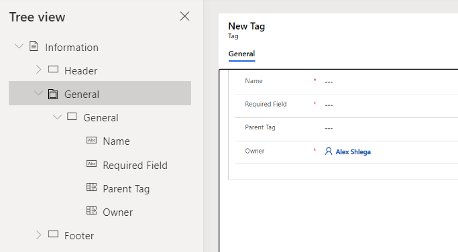This screenshot has height=252, width=458.
Task: Select Required Field in tree view
Action: point(135,166)
